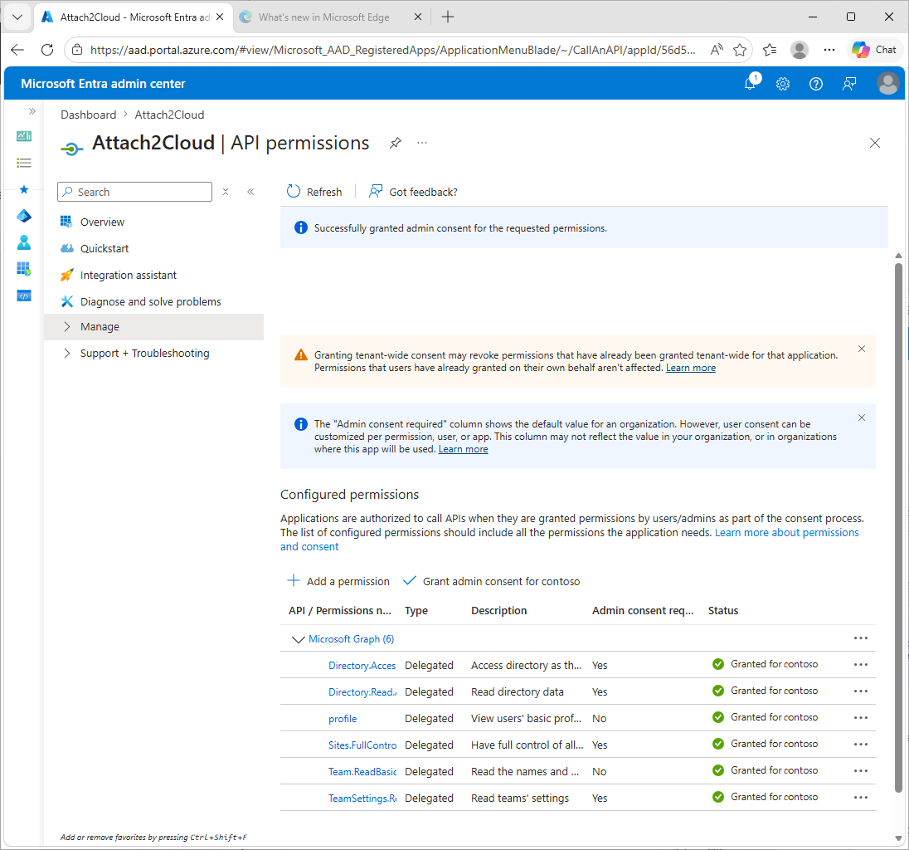
Task: Click inside the blade search field
Action: (x=134, y=191)
